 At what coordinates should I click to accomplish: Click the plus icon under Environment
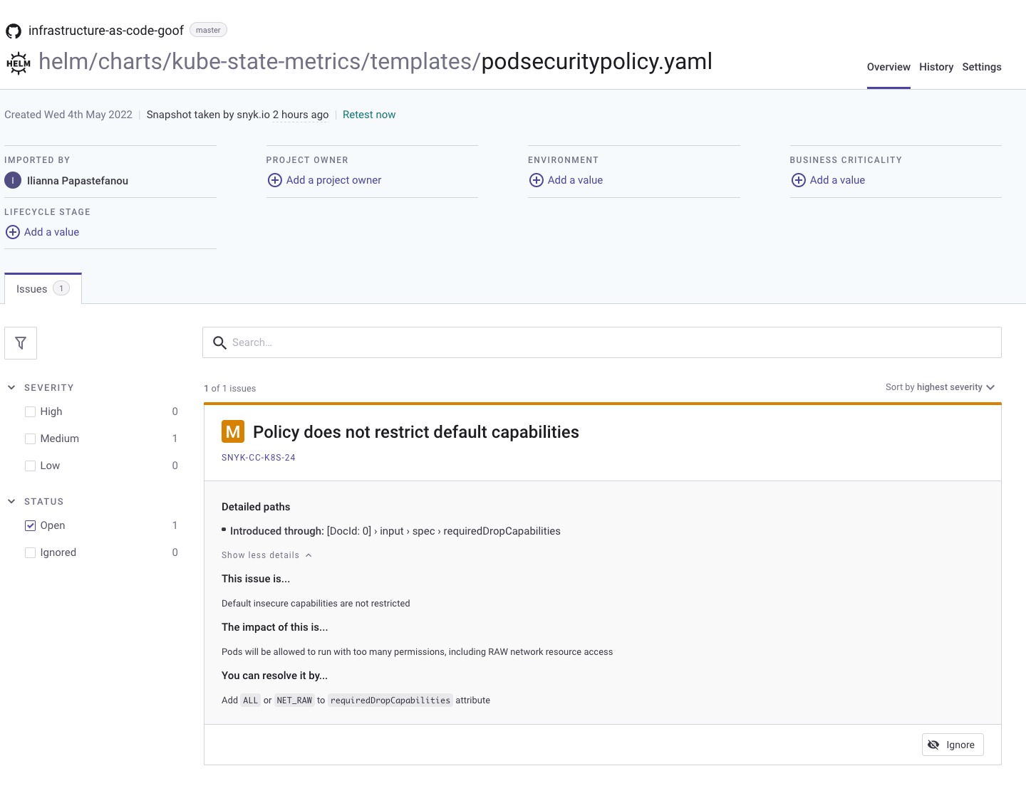[537, 180]
